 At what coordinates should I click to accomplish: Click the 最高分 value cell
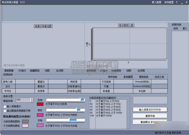tap(58, 82)
